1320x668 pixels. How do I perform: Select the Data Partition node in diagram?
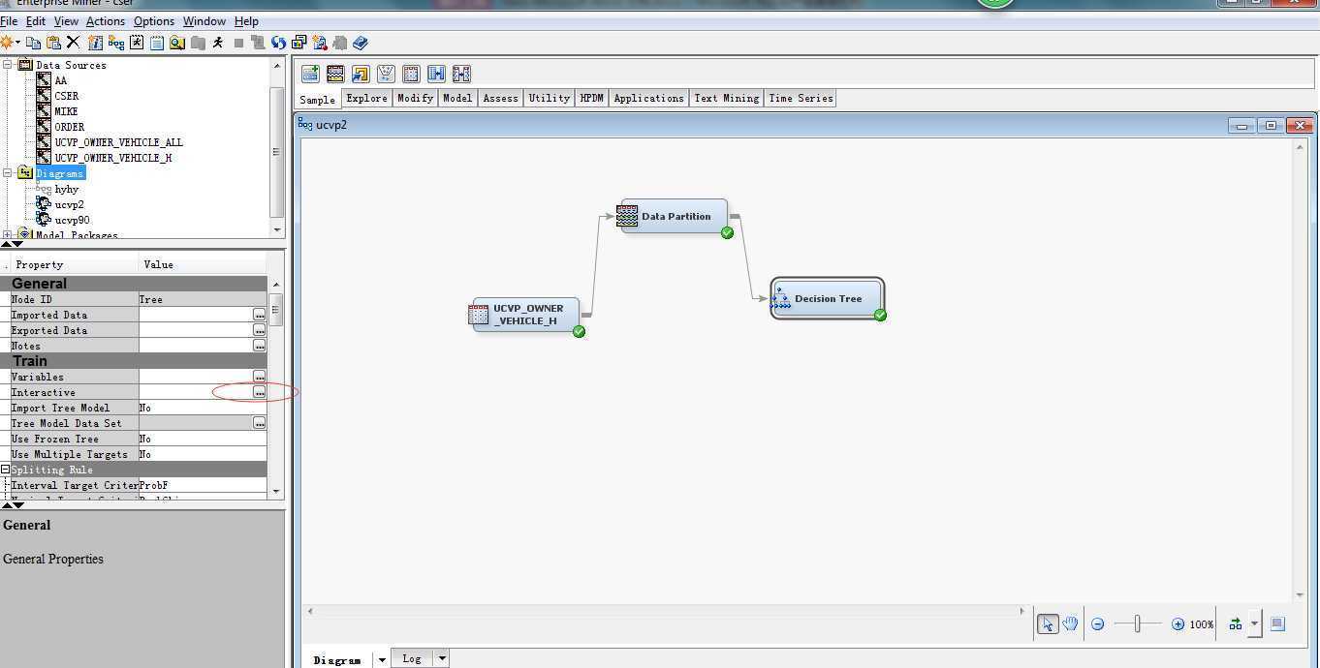(676, 217)
